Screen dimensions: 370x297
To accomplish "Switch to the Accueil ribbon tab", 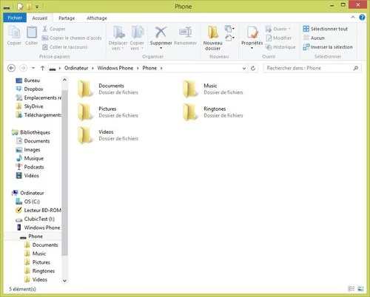I will click(x=39, y=18).
